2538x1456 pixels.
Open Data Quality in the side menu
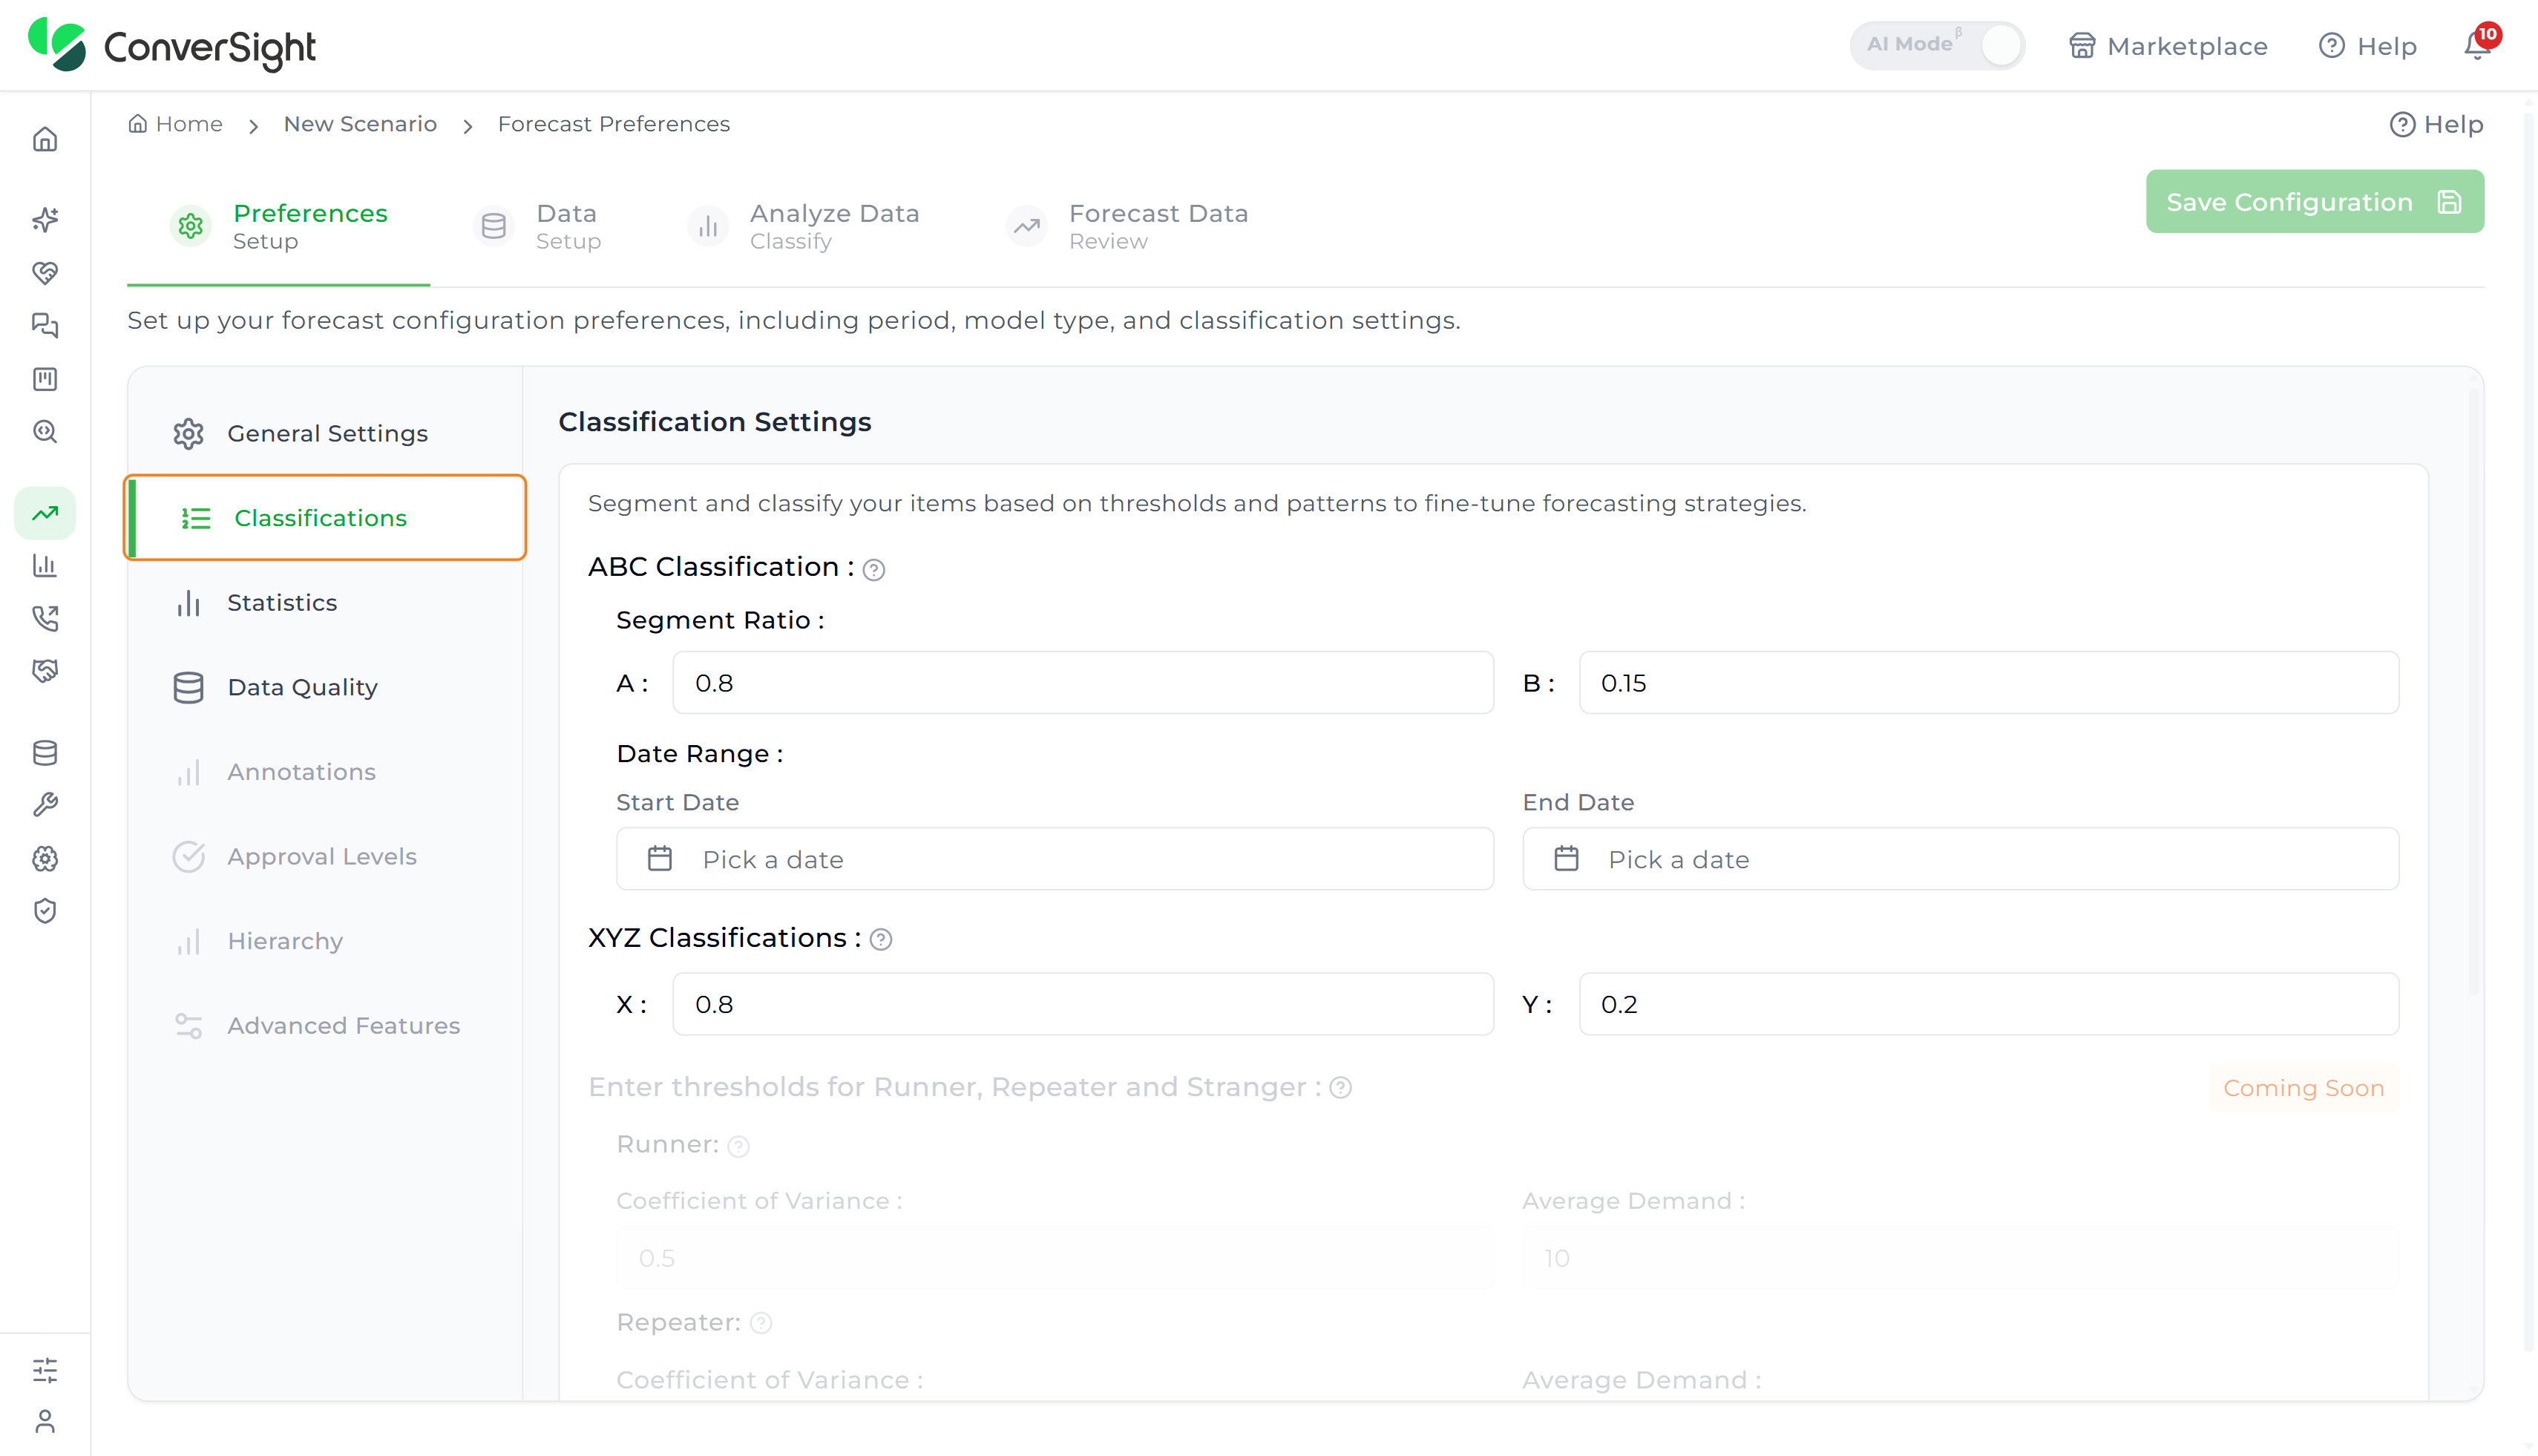tap(325, 688)
